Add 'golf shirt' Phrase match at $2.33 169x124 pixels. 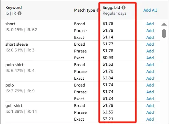tap(150, 112)
